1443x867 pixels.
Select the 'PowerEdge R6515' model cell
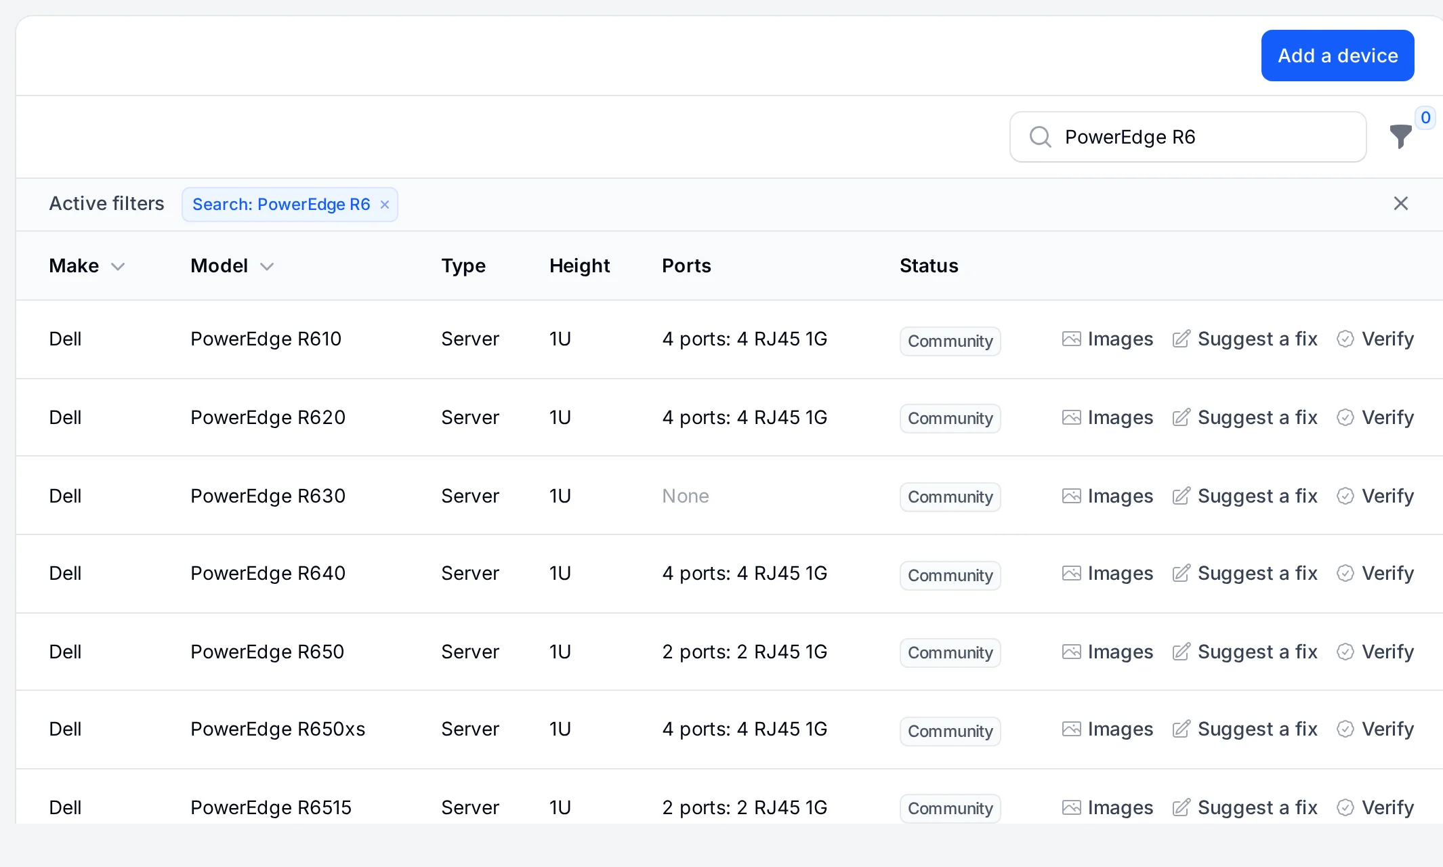[271, 807]
